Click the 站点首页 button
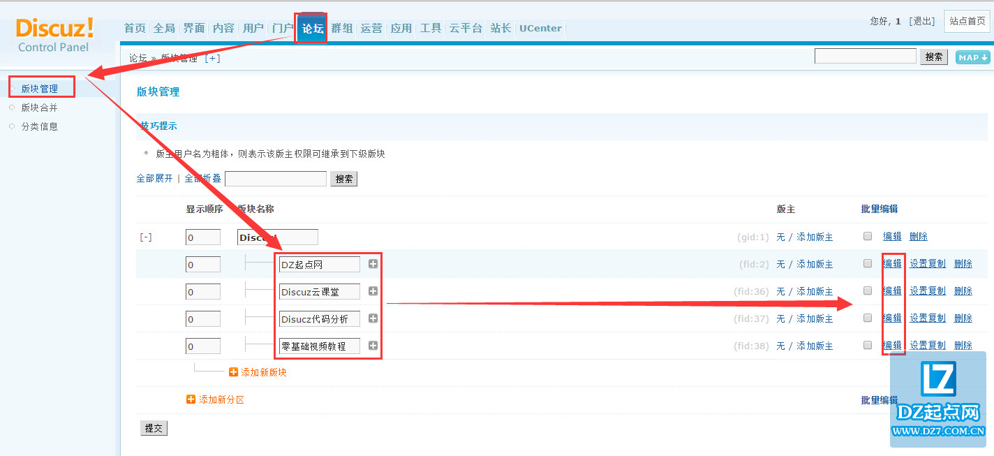 pos(967,21)
